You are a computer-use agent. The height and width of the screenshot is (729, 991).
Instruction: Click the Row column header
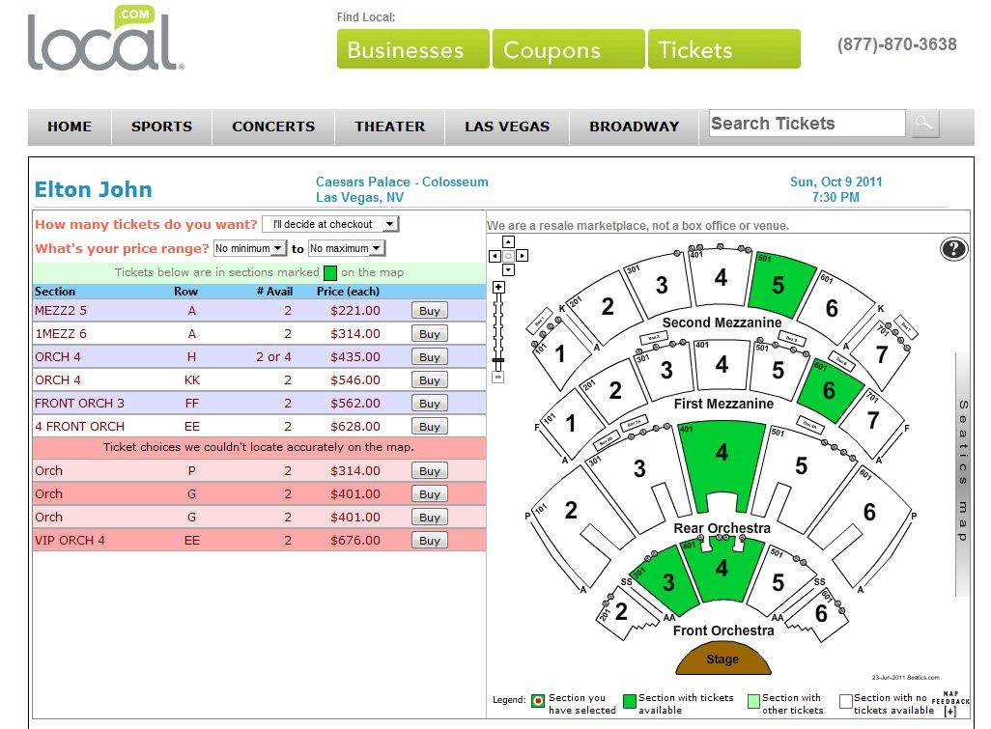(x=185, y=292)
